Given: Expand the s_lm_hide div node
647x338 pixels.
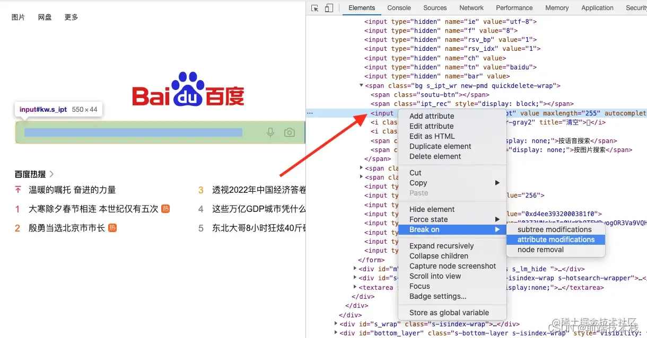Looking at the screenshot, I should tap(355, 269).
